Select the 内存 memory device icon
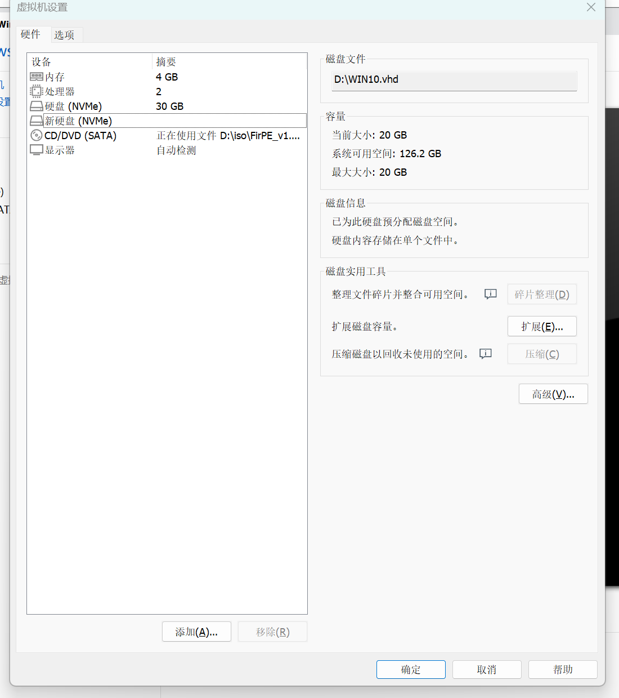 (x=37, y=77)
